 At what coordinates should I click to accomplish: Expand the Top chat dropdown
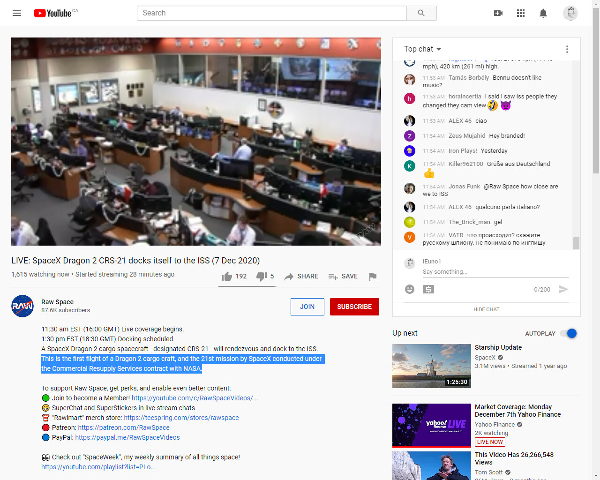tap(423, 49)
